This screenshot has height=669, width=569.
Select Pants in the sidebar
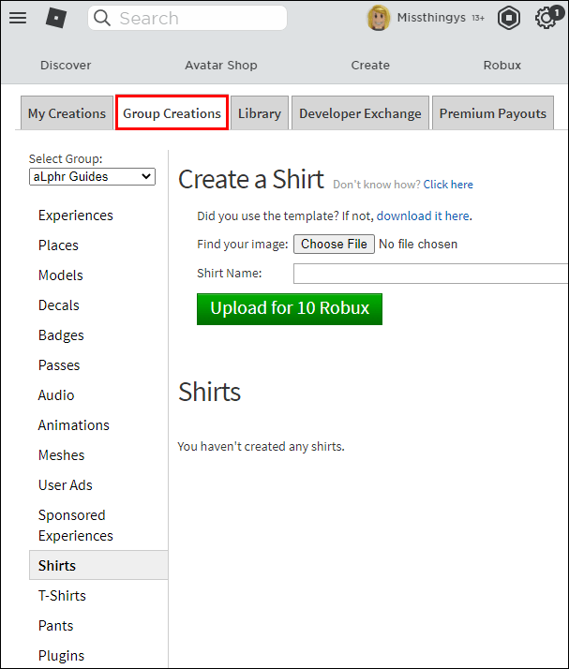pos(55,626)
